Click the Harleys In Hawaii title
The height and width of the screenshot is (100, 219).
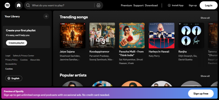159,52
